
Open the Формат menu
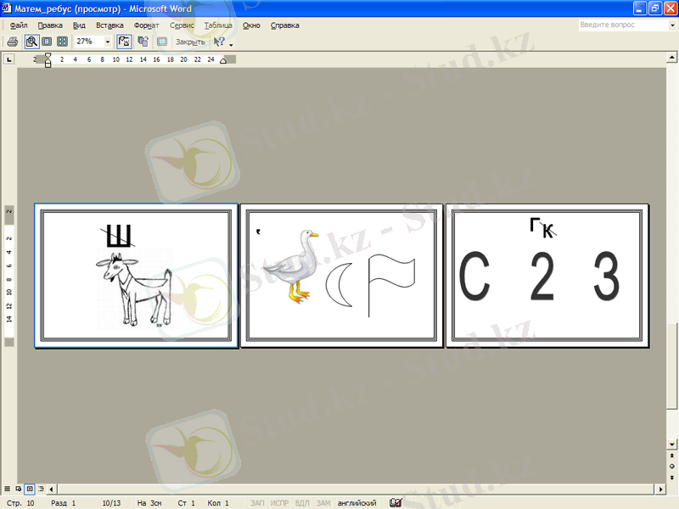click(146, 25)
